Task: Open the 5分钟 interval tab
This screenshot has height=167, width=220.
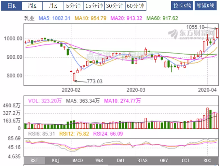Action: pyautogui.click(x=73, y=6)
